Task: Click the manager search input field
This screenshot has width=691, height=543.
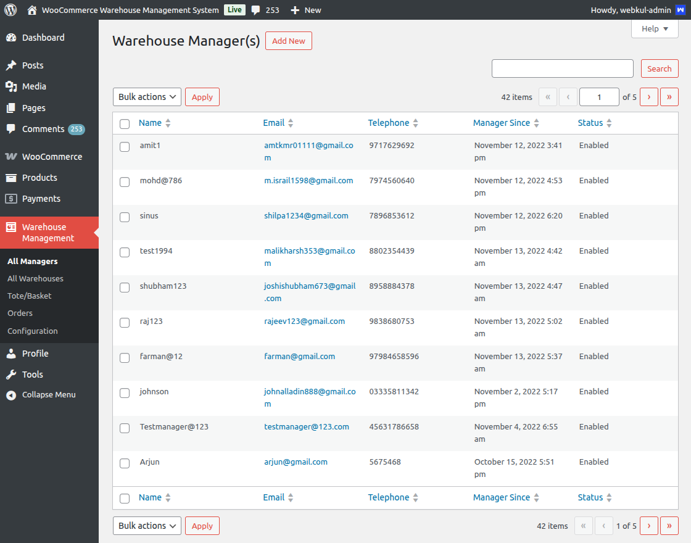Action: [562, 68]
